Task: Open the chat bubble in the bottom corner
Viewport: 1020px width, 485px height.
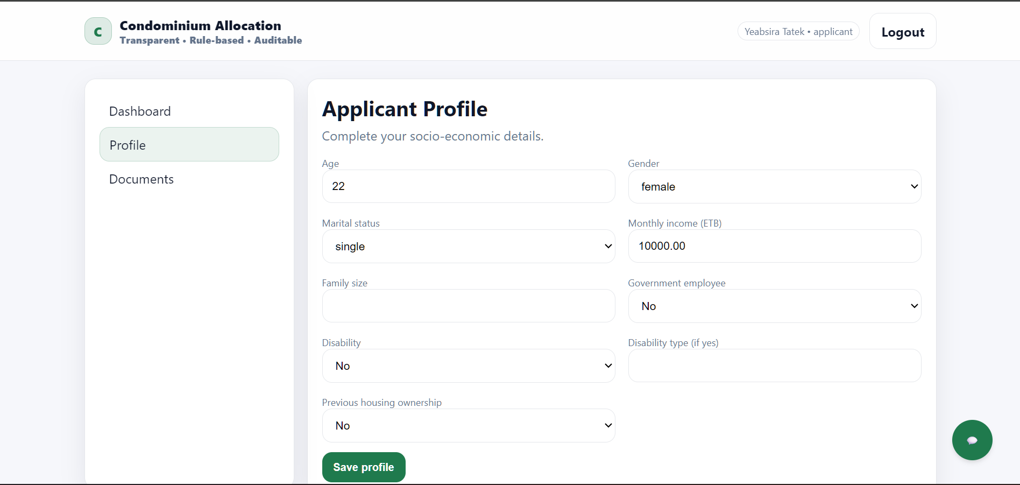Action: tap(972, 440)
